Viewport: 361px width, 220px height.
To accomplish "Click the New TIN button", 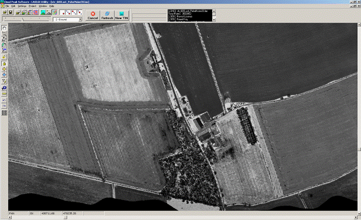I will (122, 15).
